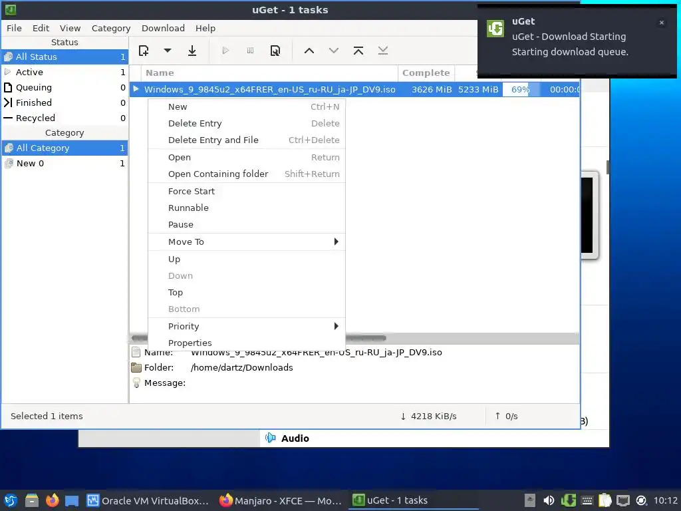Open the file manager taskbar icon
The image size is (681, 511).
click(32, 500)
